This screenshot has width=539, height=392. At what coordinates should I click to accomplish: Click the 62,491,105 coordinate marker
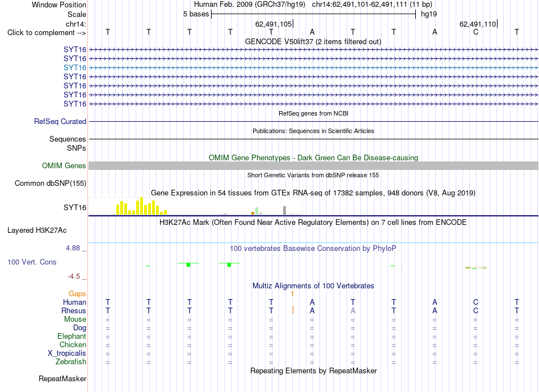[273, 24]
